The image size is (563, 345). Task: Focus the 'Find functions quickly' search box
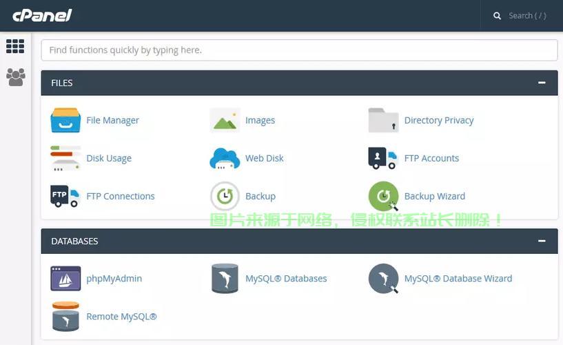click(x=299, y=50)
